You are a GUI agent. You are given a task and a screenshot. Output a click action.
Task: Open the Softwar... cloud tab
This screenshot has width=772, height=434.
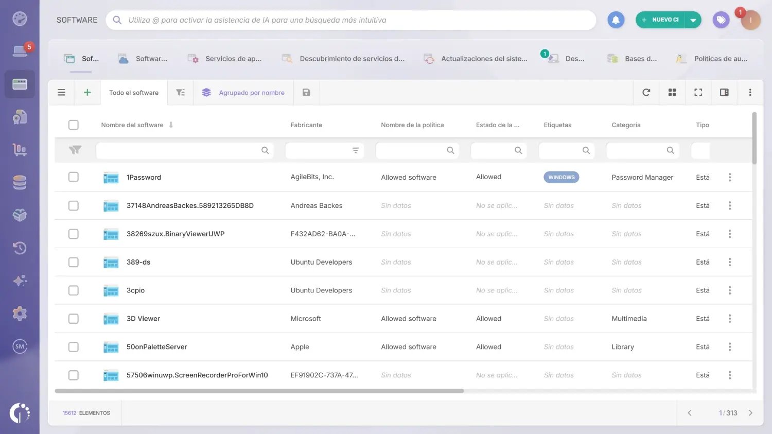point(143,59)
